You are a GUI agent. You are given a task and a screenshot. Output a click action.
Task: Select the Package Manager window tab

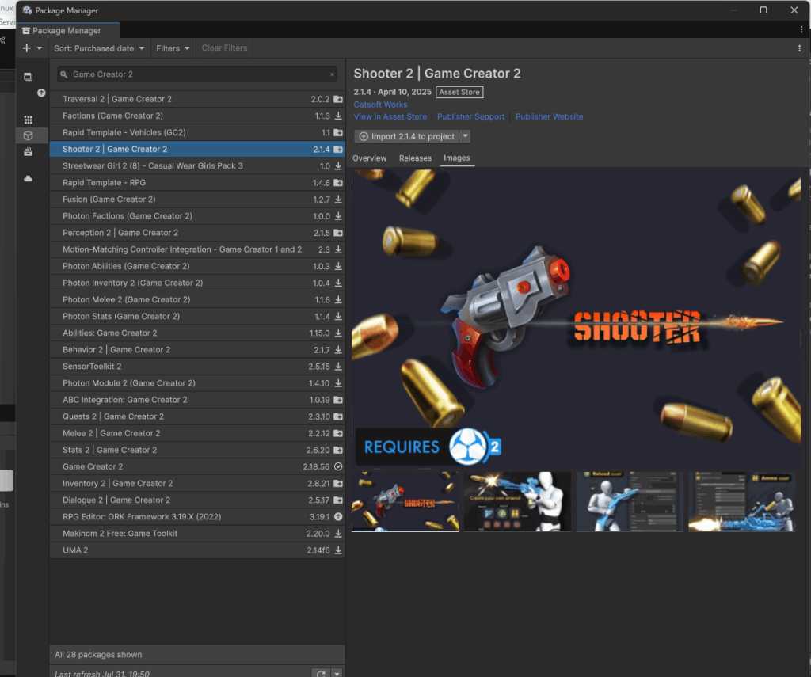tap(68, 31)
